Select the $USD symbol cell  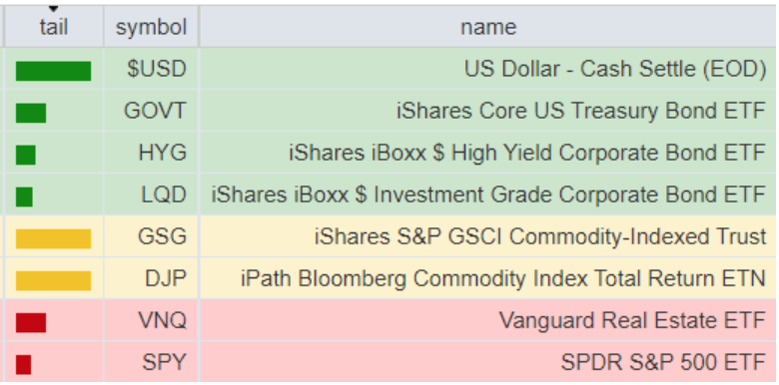(x=151, y=69)
